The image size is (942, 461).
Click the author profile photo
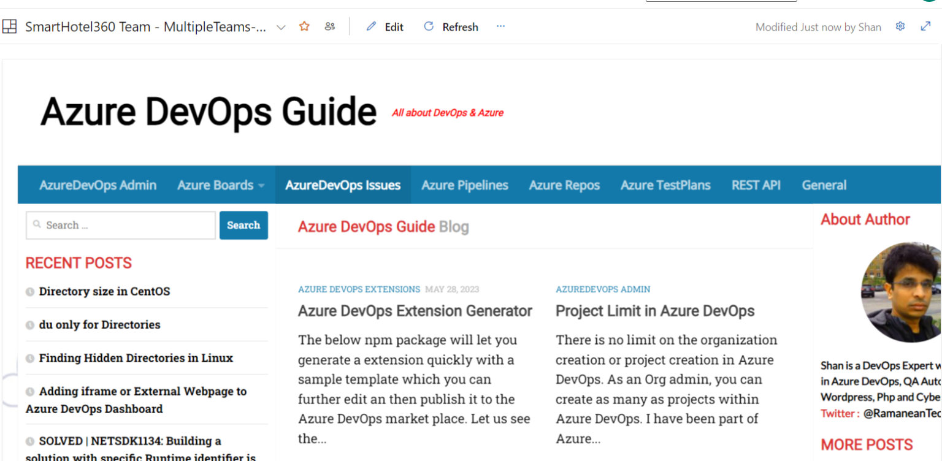click(x=902, y=292)
